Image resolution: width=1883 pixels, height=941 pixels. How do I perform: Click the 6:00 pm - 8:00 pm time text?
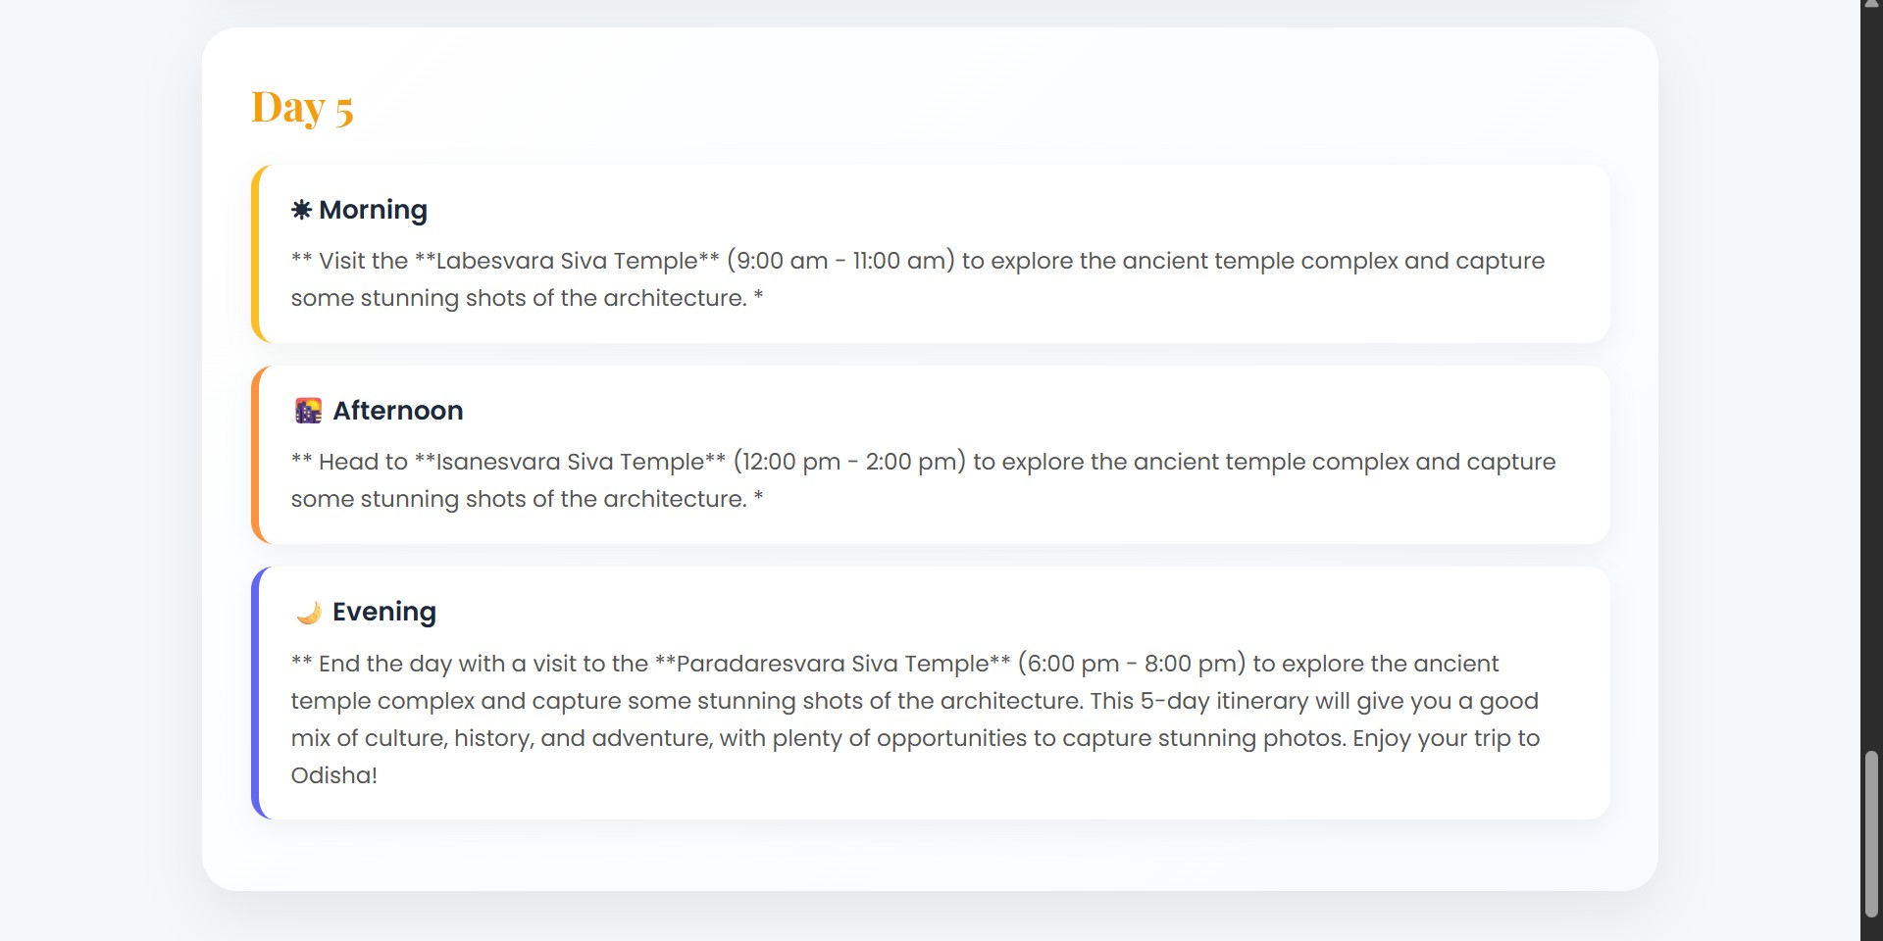tap(1132, 664)
